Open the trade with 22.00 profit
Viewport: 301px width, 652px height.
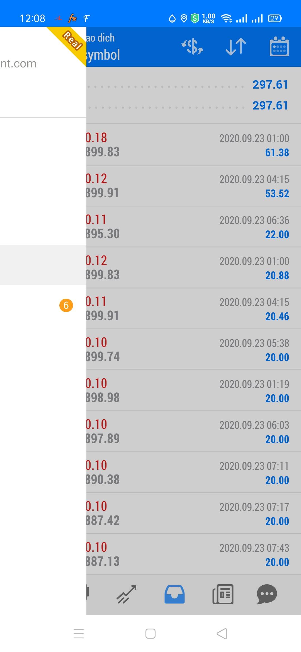tap(193, 227)
